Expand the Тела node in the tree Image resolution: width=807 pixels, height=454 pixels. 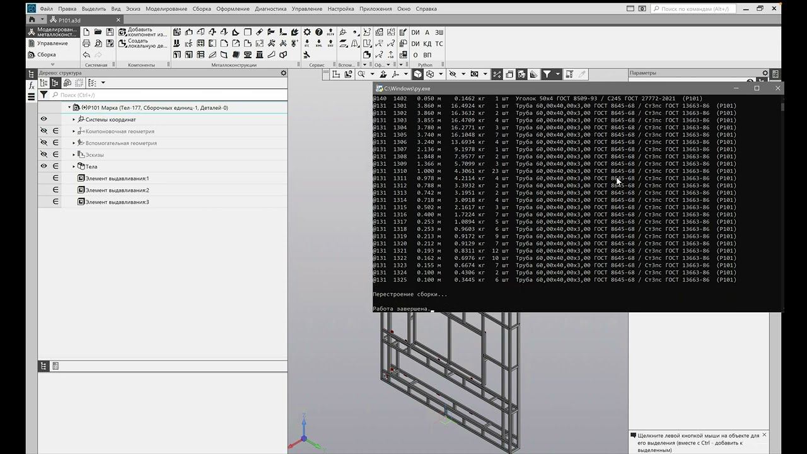click(x=74, y=166)
